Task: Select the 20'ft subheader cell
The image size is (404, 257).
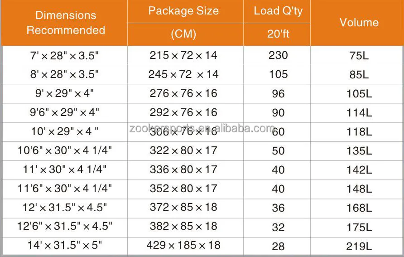Action: coord(277,34)
